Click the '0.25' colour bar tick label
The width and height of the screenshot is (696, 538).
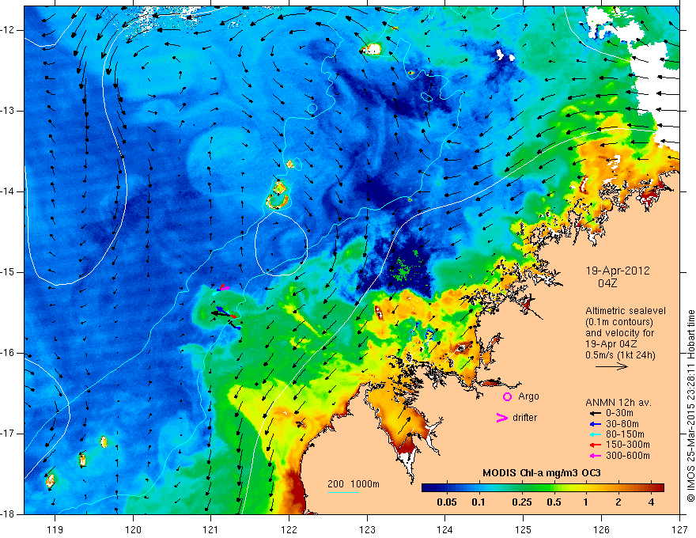click(x=521, y=502)
